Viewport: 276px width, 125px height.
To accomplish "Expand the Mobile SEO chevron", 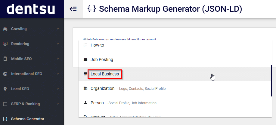I will (x=58, y=59).
